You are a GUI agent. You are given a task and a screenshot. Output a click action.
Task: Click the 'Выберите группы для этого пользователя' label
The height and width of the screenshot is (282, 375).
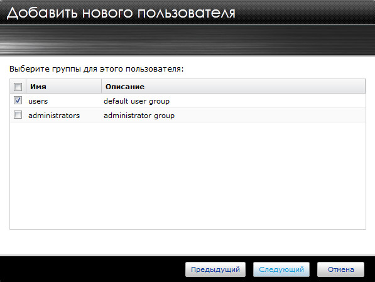click(96, 69)
